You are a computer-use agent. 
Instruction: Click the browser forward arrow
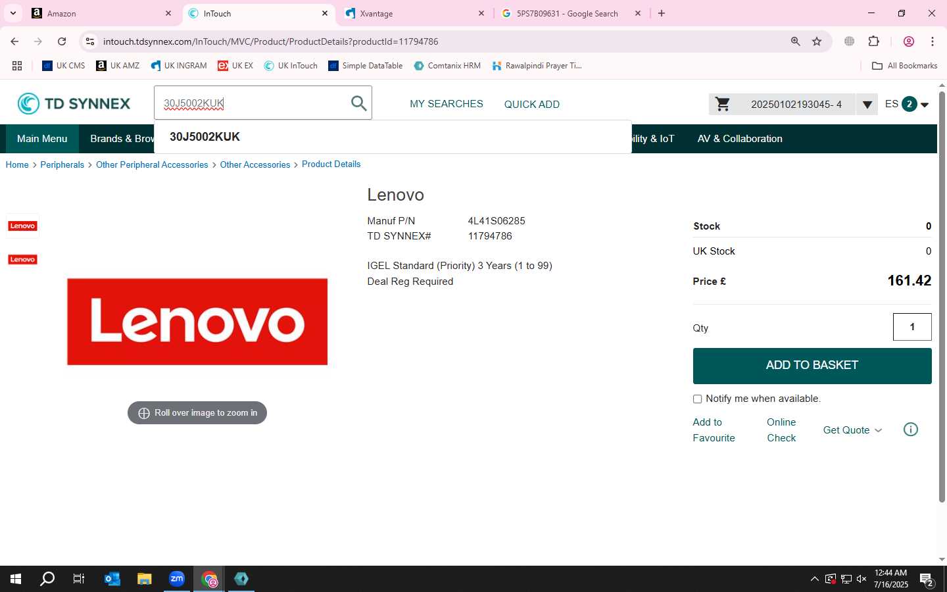click(x=38, y=41)
